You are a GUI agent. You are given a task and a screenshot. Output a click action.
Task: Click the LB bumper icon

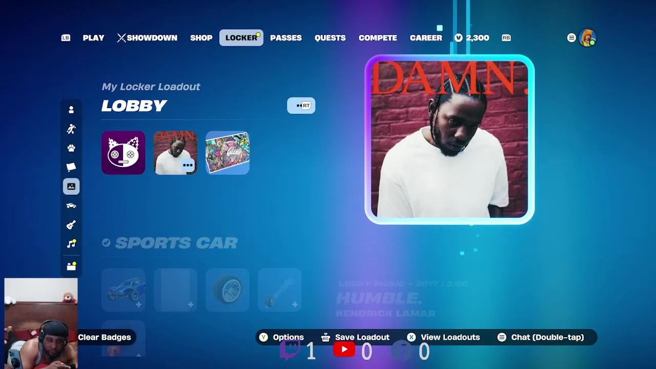coord(66,38)
